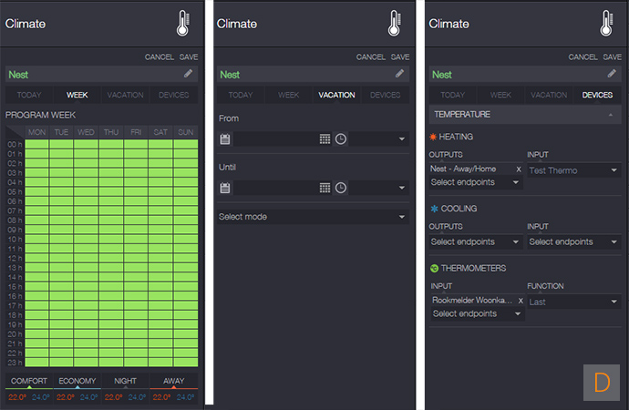
Task: Click the MON column header
Action: coord(36,132)
